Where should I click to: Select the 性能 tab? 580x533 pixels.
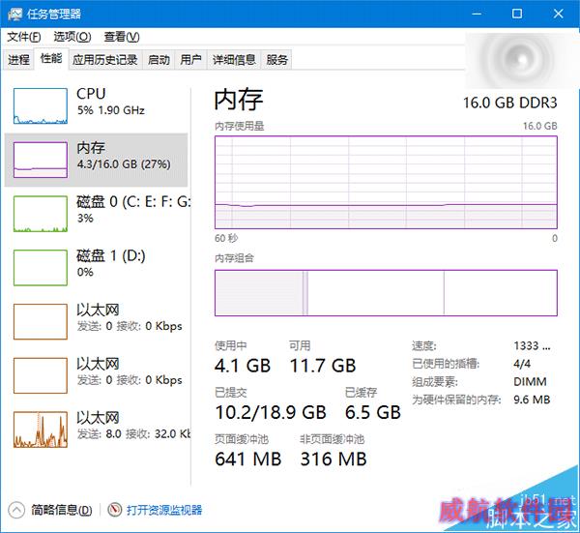coord(51,58)
